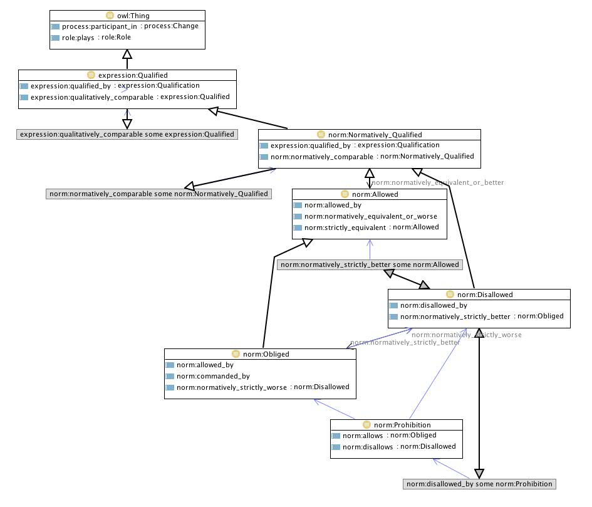Click the norm:Allowed class icon
The image size is (592, 507).
coord(345,194)
